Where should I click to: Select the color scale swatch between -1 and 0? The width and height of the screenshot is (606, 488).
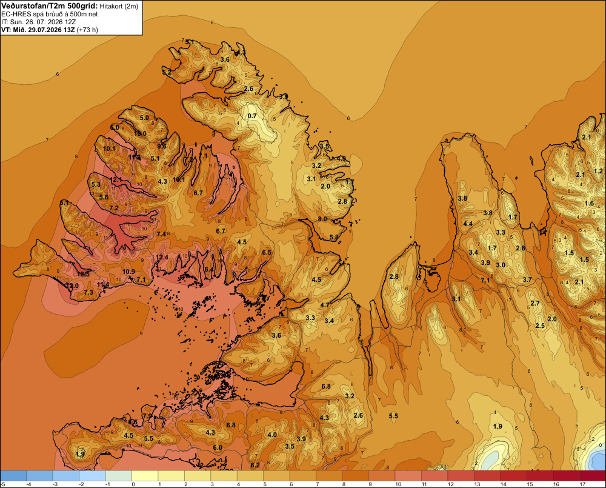tap(119, 475)
